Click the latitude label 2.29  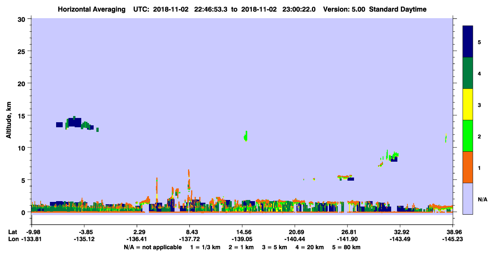(139, 232)
